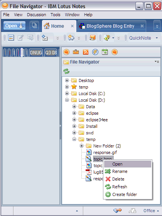This screenshot has width=162, height=216.
Task: Select the response.gif file in the tree
Action: coord(105,152)
